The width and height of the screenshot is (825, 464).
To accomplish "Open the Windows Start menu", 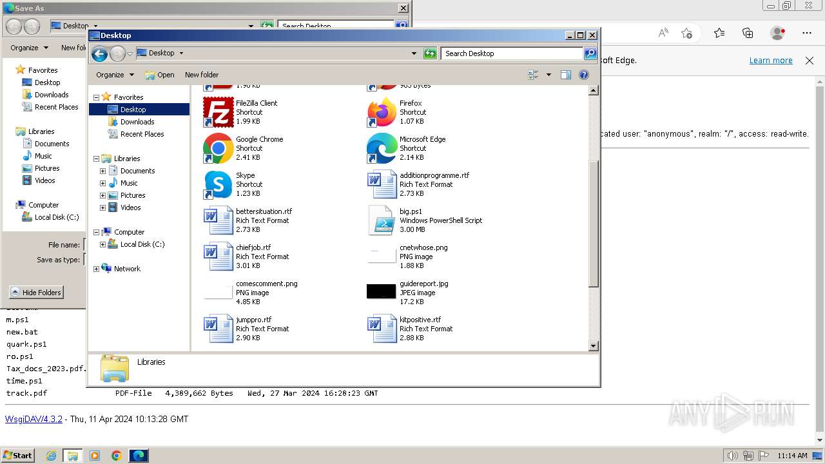I will (x=18, y=456).
